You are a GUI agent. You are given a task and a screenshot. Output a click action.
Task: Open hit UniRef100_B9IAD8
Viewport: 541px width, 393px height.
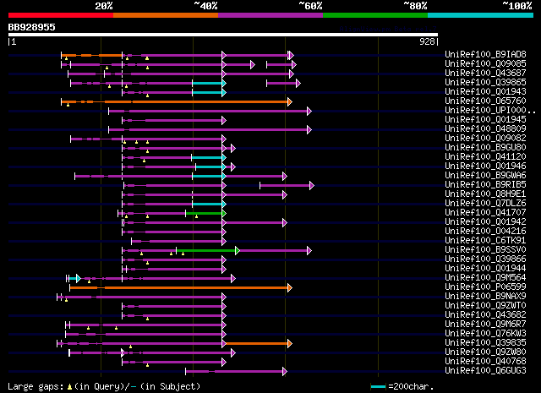click(485, 55)
